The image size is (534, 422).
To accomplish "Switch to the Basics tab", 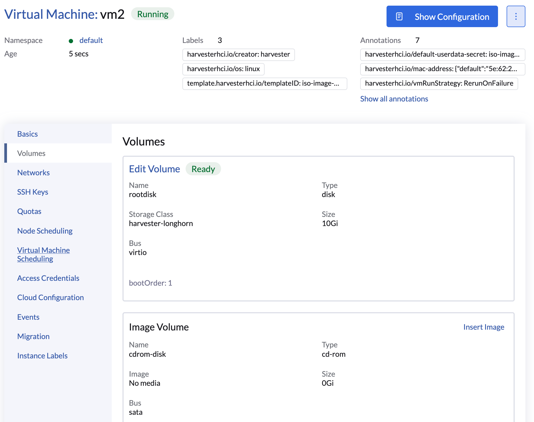I will 27,134.
